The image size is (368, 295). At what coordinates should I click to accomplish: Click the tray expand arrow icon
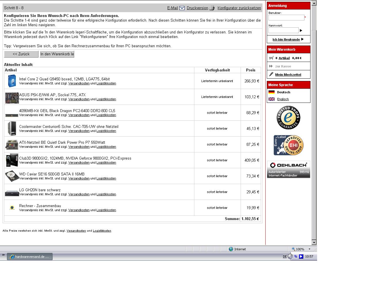pyautogui.click(x=290, y=256)
